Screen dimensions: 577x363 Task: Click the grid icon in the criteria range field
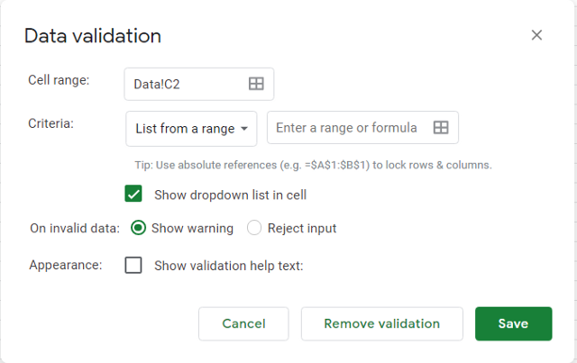pos(441,128)
